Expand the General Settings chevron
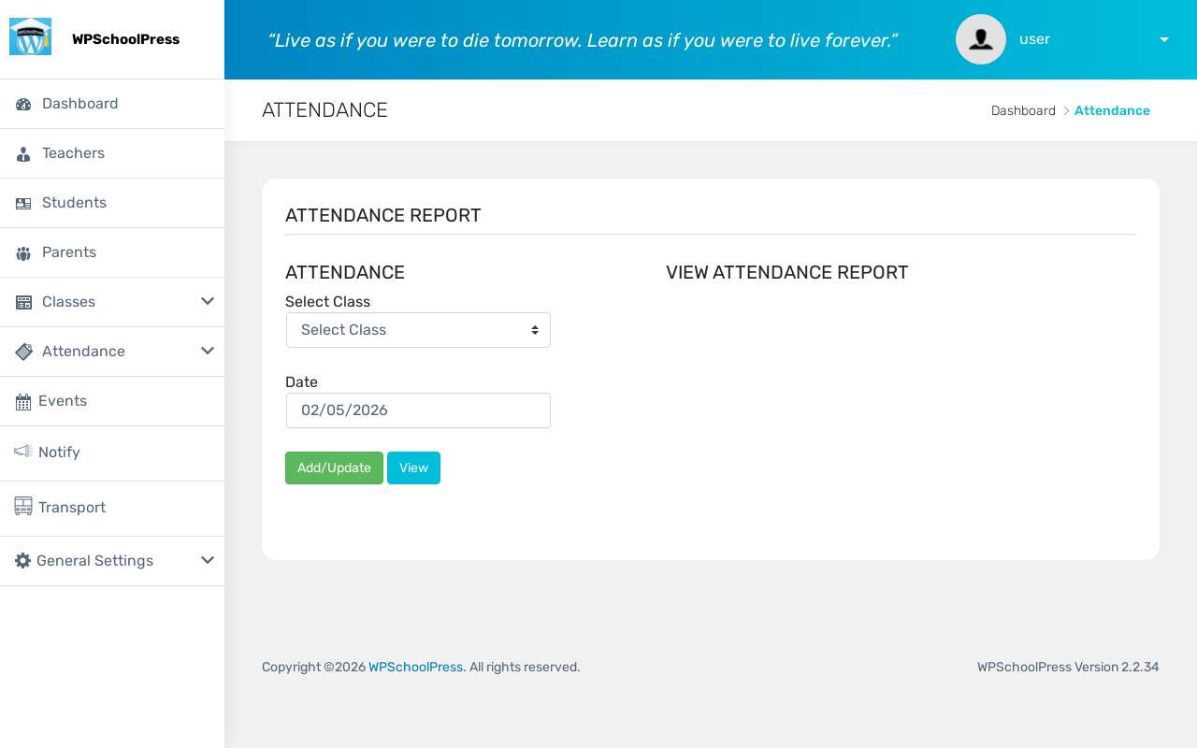This screenshot has width=1197, height=748. pyautogui.click(x=208, y=560)
